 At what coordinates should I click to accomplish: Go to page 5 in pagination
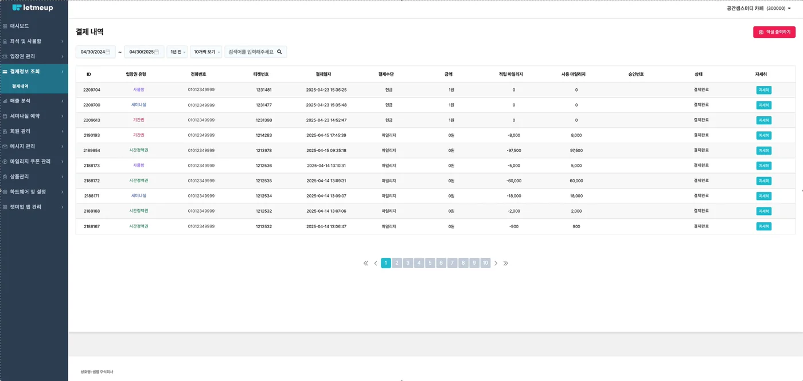point(430,263)
